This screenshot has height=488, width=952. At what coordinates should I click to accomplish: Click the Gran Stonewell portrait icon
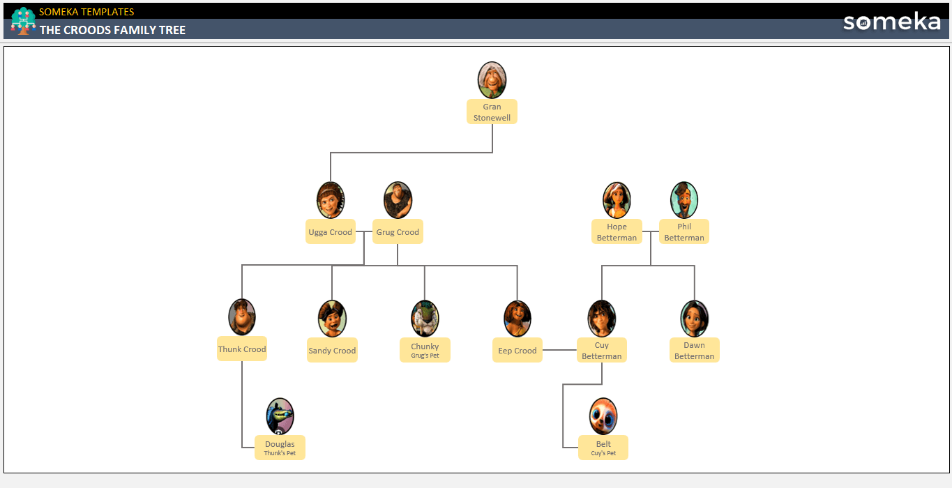[x=492, y=79]
